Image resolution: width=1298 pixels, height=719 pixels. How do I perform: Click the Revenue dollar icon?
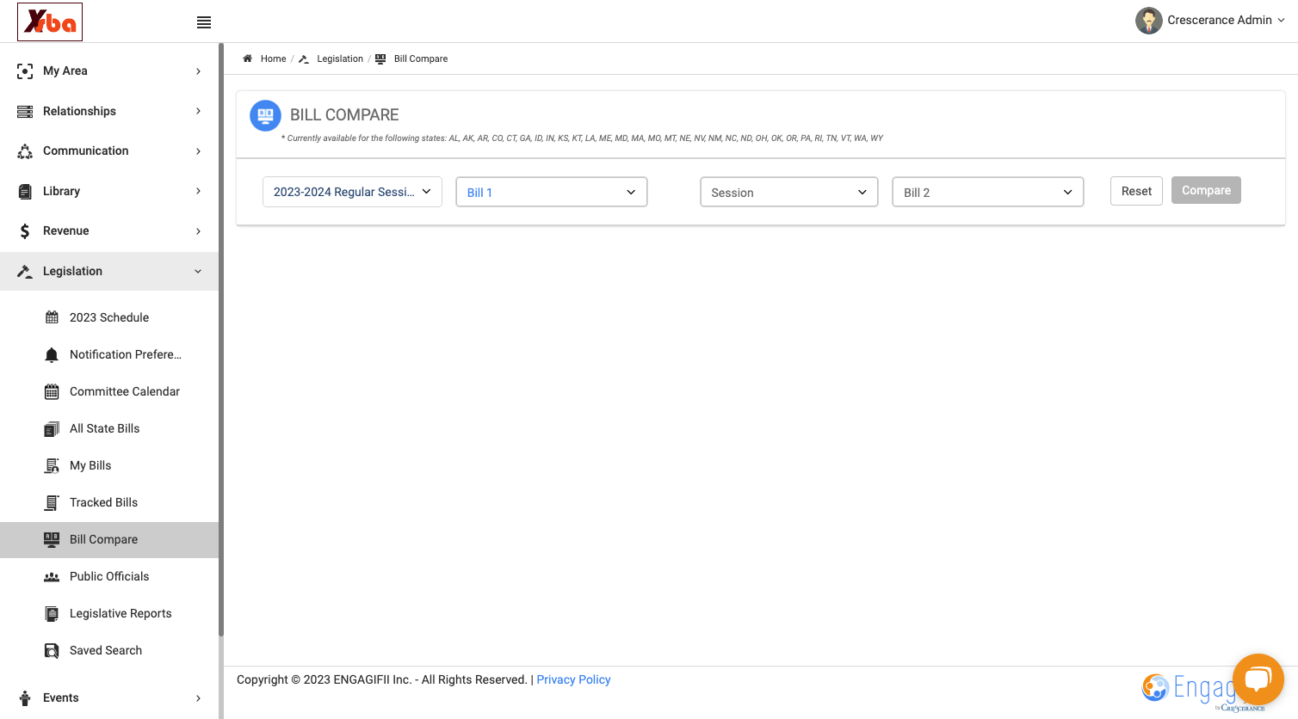point(25,231)
